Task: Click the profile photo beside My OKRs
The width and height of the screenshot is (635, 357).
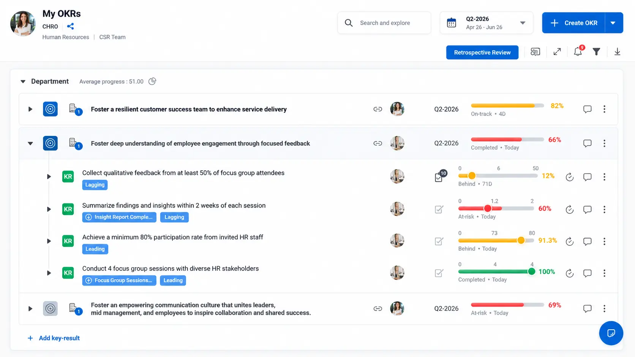Action: [23, 24]
